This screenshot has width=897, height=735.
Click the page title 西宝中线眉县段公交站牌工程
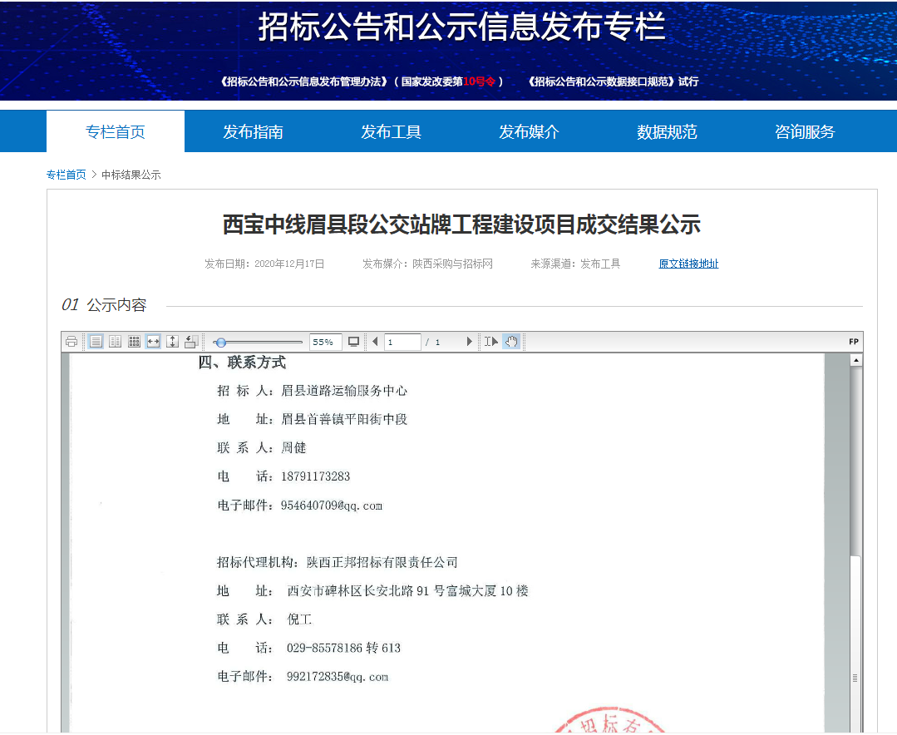click(x=461, y=224)
